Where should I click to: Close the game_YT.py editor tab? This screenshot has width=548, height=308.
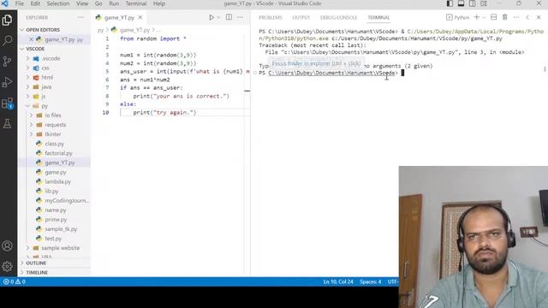point(140,17)
